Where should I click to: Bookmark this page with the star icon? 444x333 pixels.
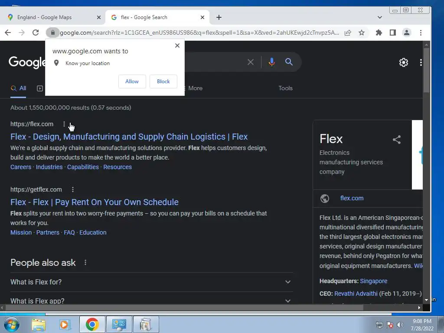[x=362, y=33]
